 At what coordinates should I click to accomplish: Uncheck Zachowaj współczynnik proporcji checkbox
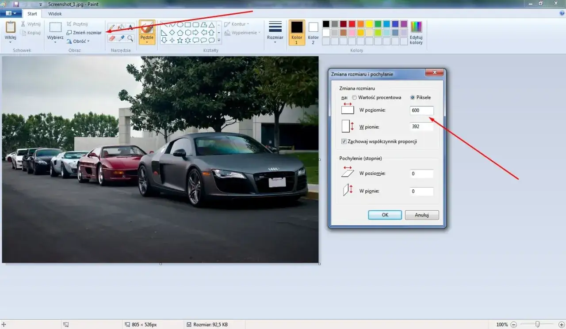click(344, 142)
